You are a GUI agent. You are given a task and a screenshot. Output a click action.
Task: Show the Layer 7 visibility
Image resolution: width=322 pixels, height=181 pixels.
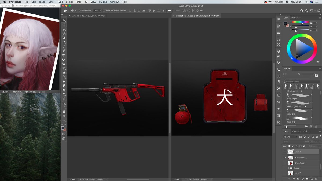point(285,173)
